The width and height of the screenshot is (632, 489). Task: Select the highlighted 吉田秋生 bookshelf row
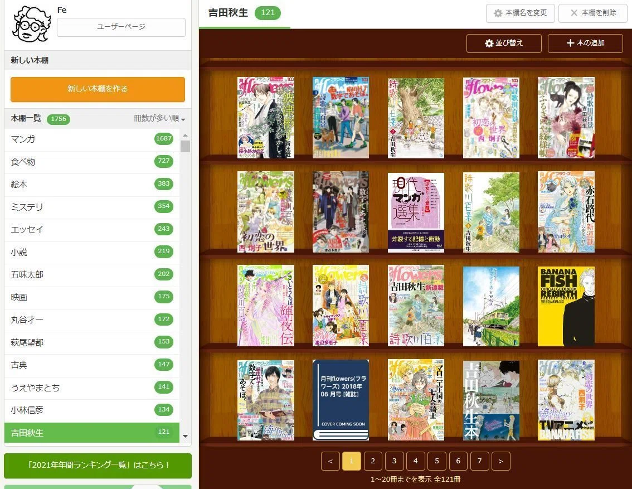pos(92,433)
